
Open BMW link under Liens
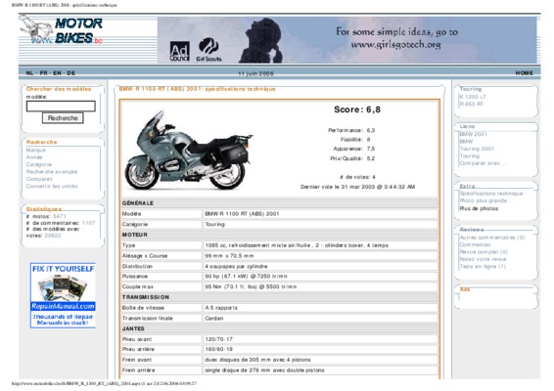[x=466, y=141]
